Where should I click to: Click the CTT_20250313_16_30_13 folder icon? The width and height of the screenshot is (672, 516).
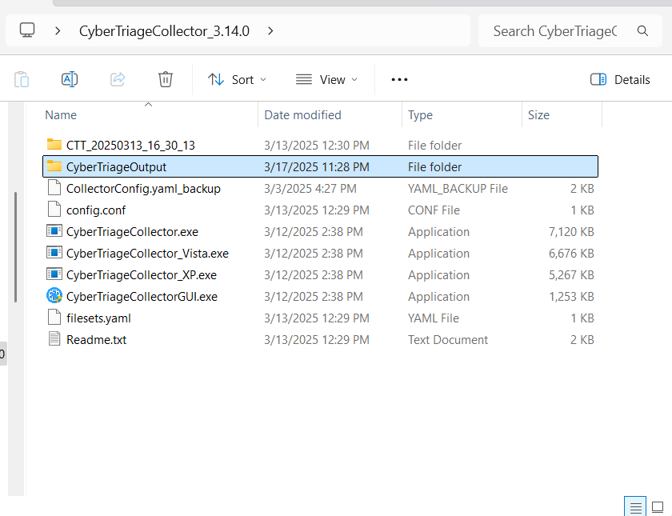[x=54, y=145]
